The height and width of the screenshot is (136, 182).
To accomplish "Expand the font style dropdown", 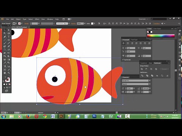I will pyautogui.click(x=150, y=84).
